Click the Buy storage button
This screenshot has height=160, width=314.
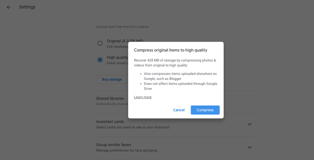[112, 79]
